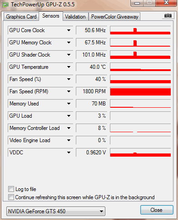Close window using title bar X
Viewport: 178px width, 220px height.
(x=166, y=3)
